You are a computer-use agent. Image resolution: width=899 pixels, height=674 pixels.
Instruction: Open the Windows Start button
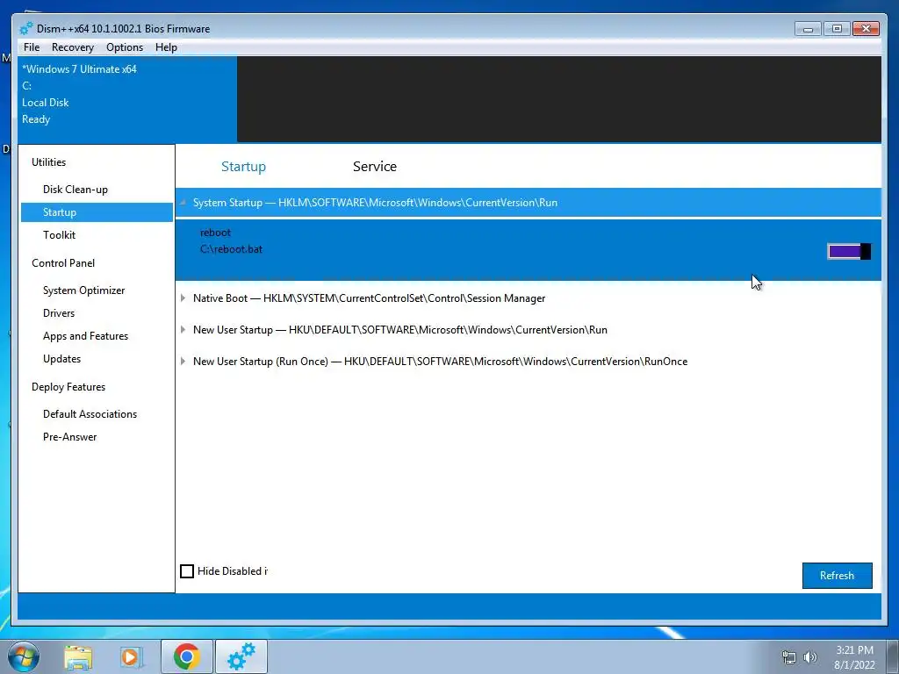[24, 656]
